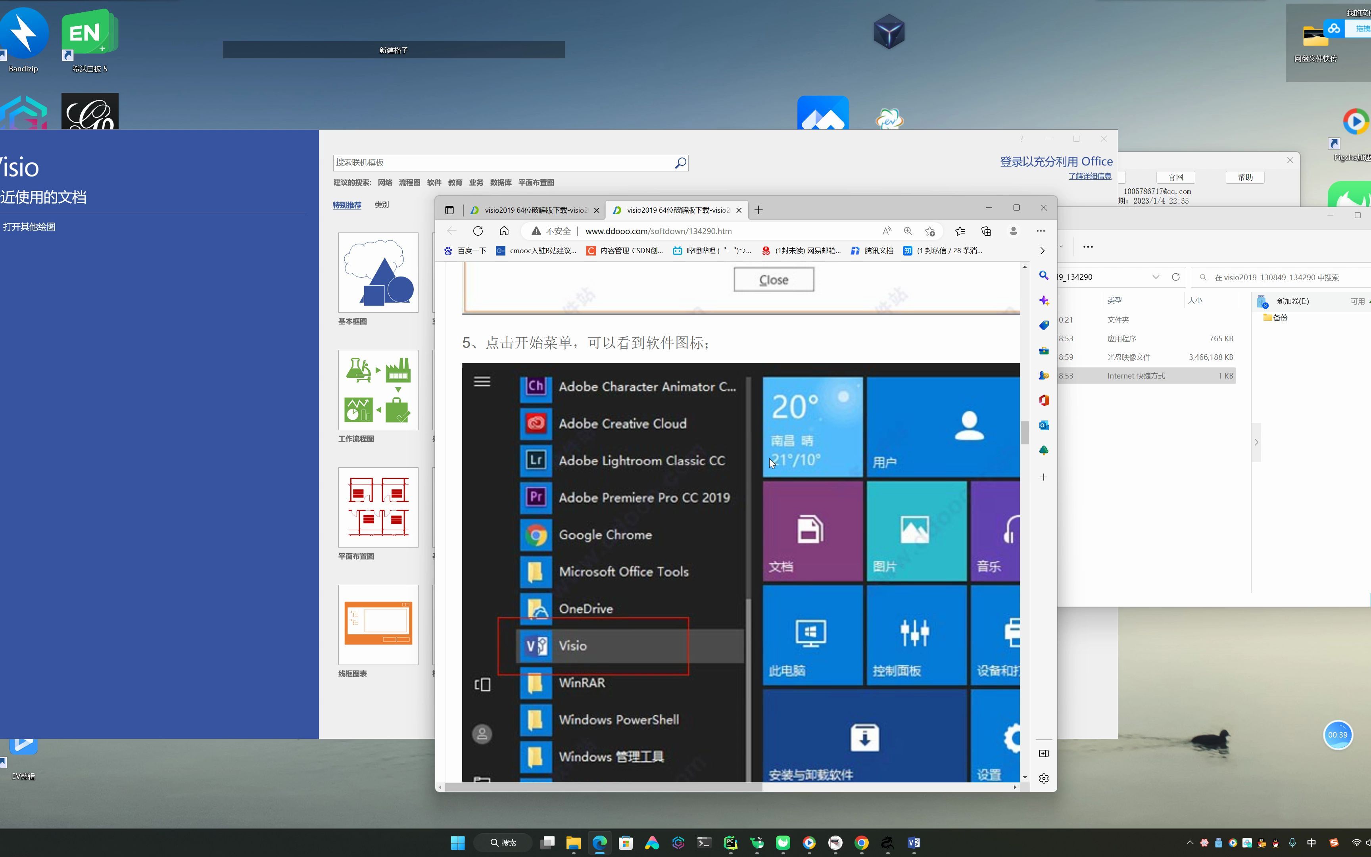Open Edge's Settings and more menu
The image size is (1371, 857).
pos(1041,231)
